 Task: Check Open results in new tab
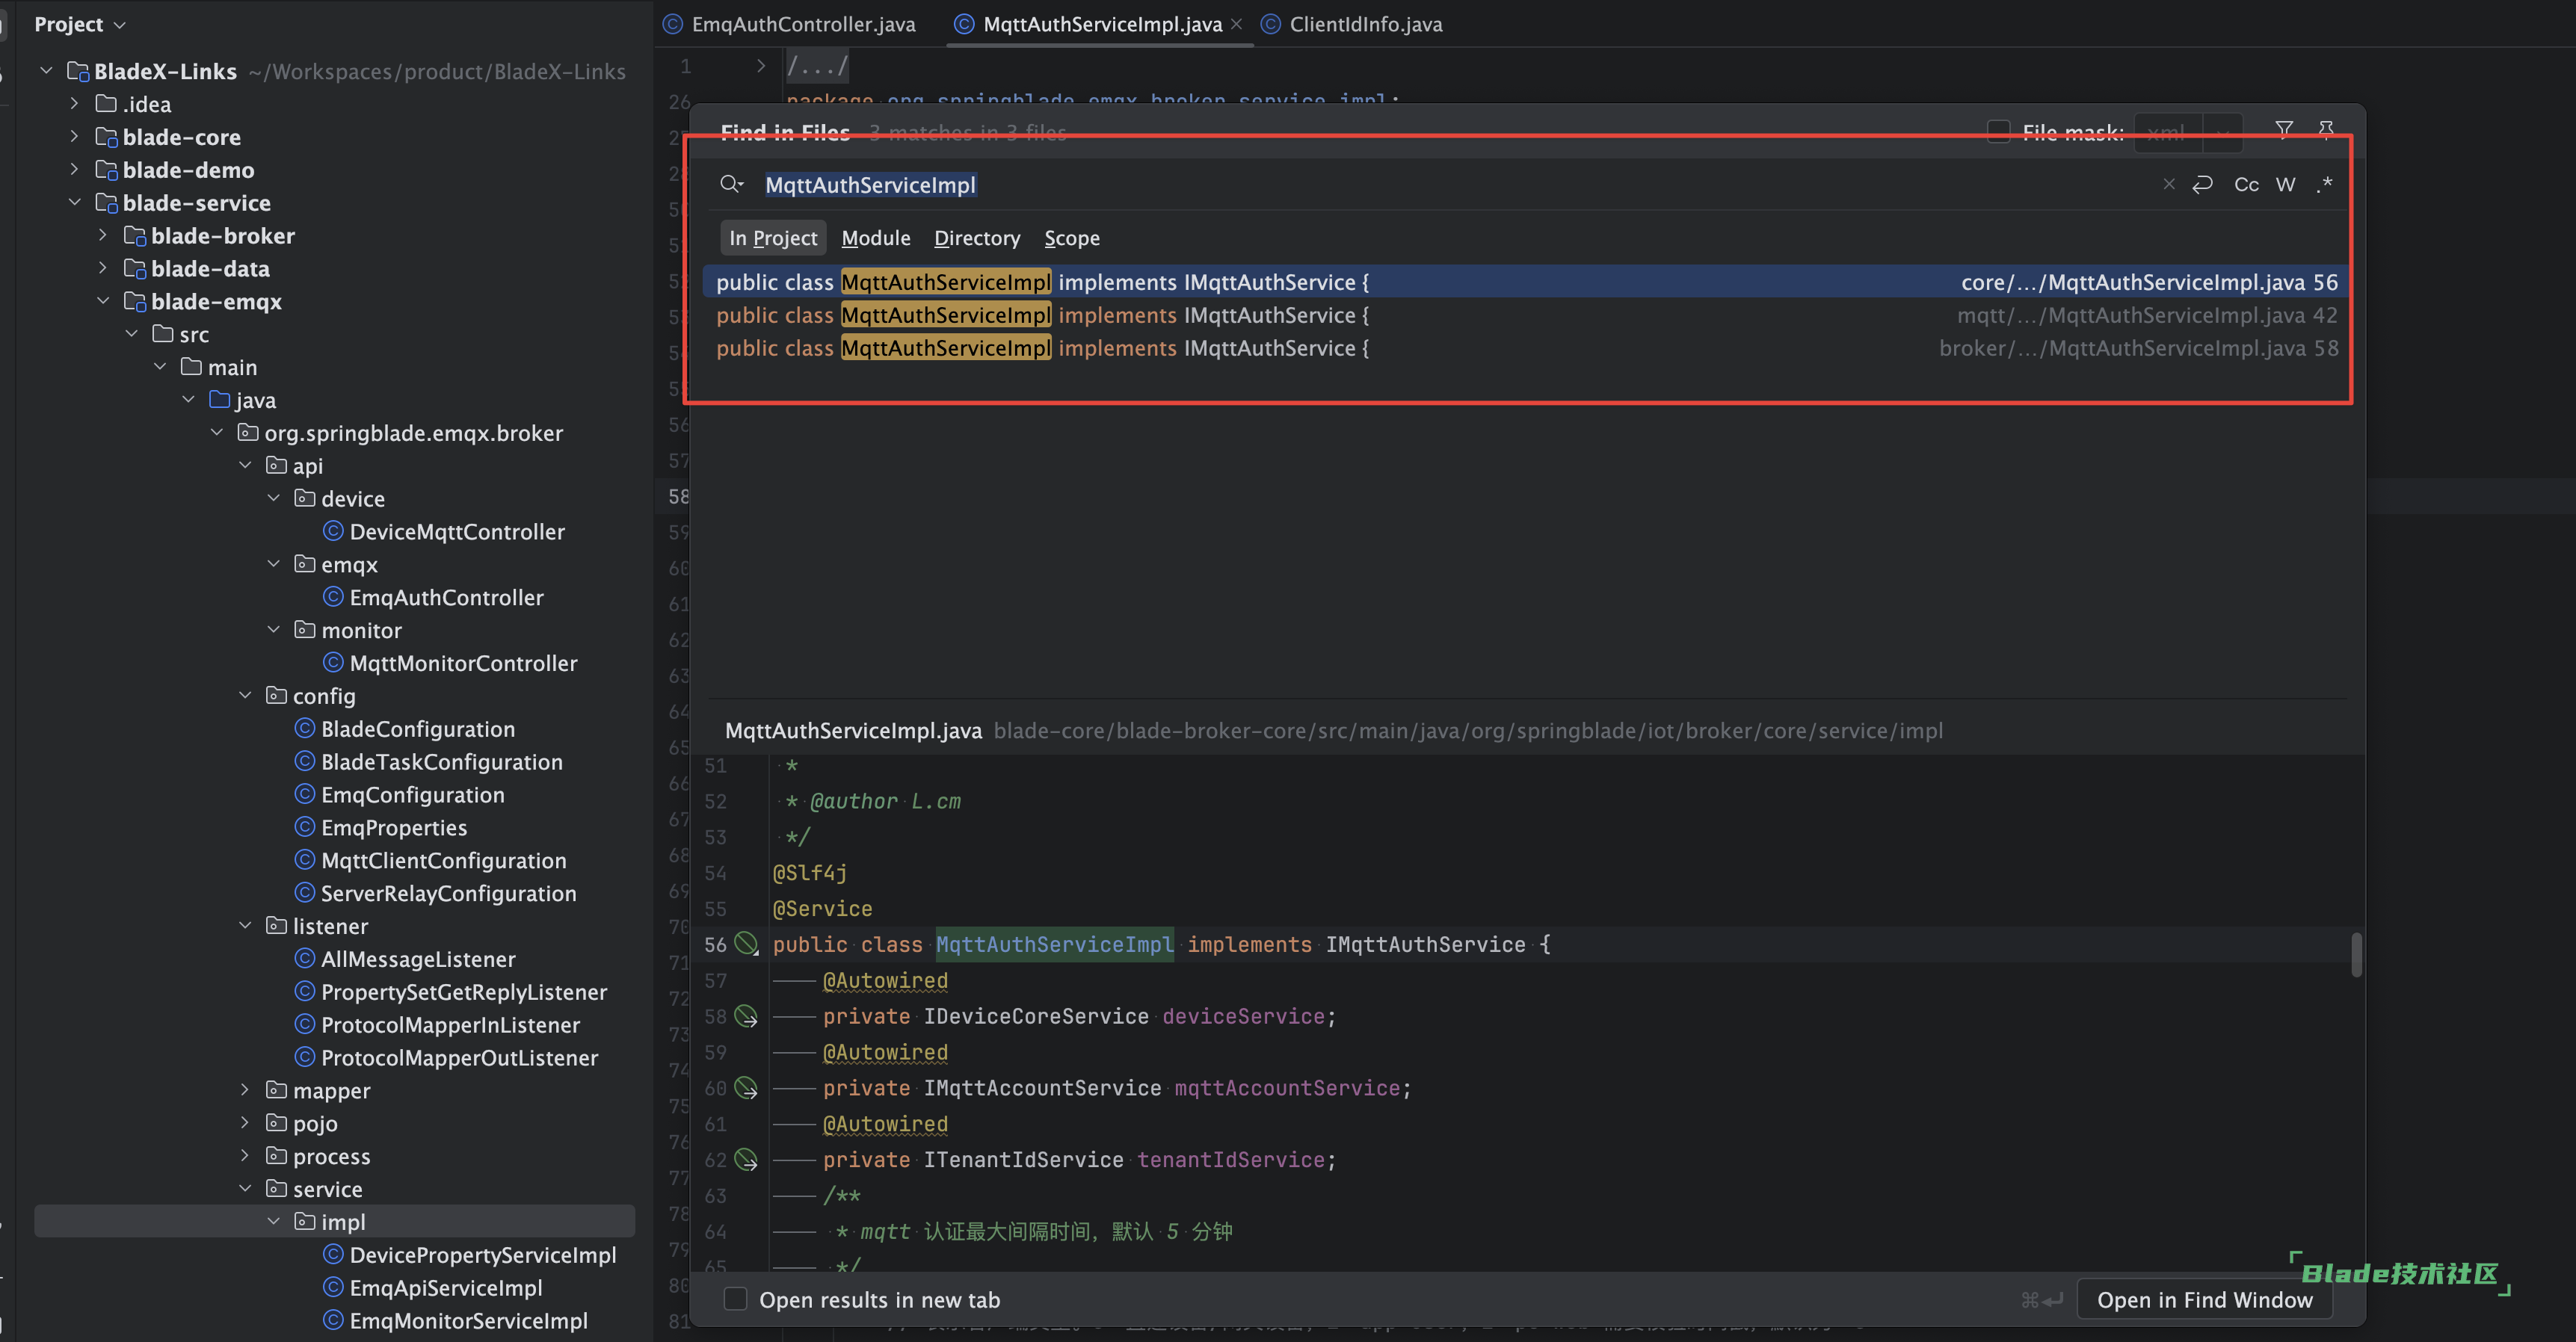(x=735, y=1299)
